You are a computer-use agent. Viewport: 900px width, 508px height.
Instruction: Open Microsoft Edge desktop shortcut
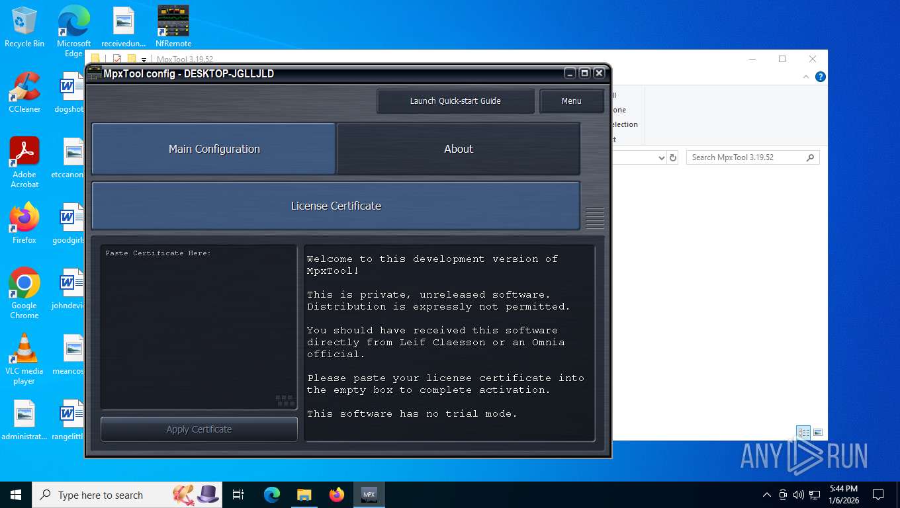[x=73, y=31]
